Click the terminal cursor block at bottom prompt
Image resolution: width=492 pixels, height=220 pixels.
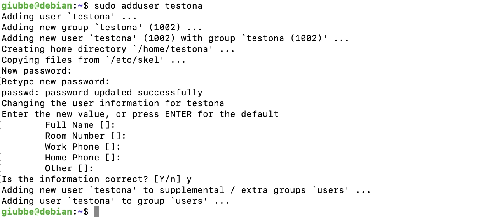click(x=97, y=211)
